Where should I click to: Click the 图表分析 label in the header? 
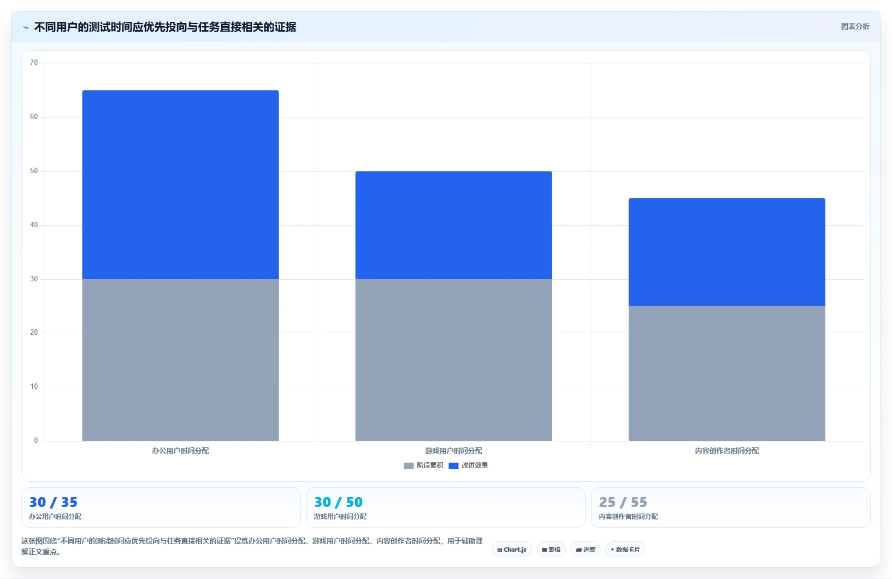[855, 26]
